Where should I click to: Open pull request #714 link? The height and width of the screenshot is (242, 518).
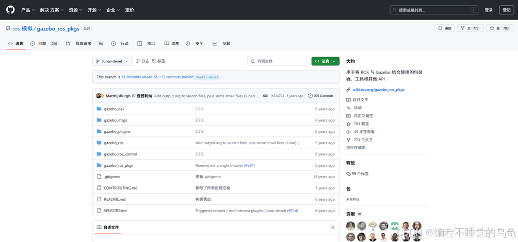(293, 211)
